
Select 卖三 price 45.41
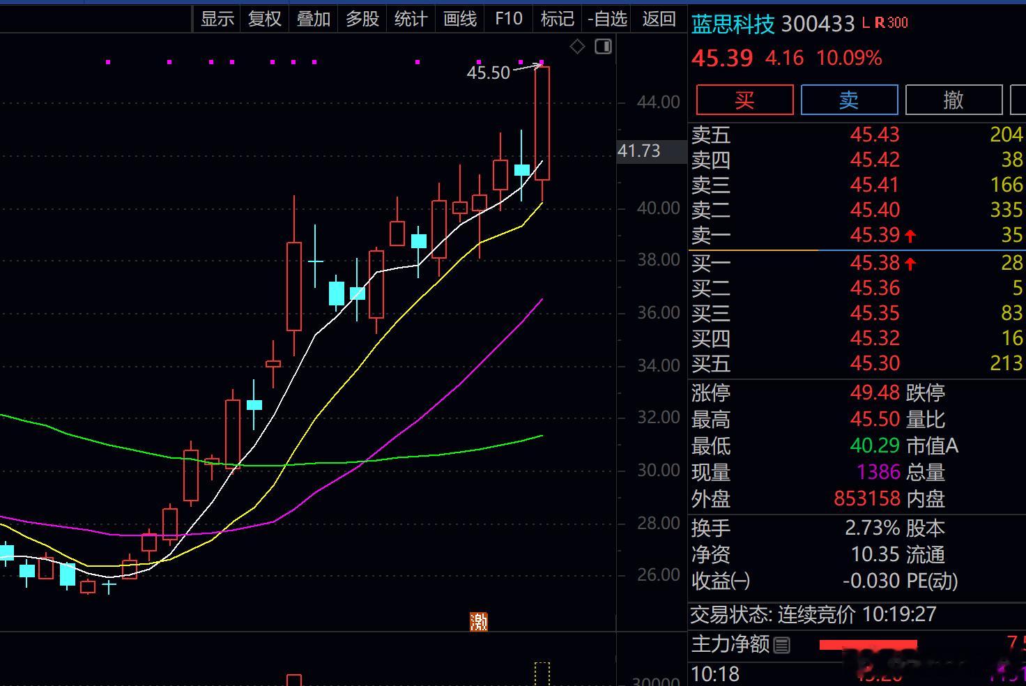pos(875,185)
